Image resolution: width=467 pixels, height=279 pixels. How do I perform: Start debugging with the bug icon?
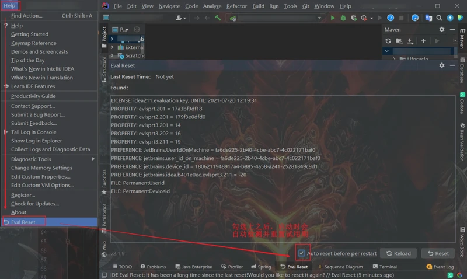343,18
